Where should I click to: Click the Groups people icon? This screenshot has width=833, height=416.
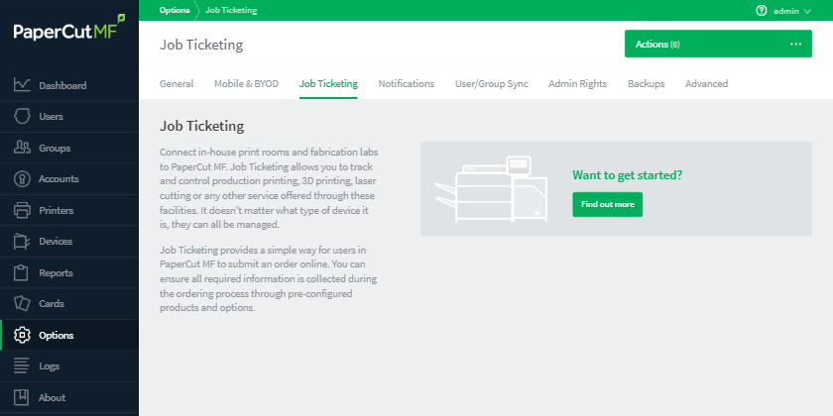pos(22,148)
